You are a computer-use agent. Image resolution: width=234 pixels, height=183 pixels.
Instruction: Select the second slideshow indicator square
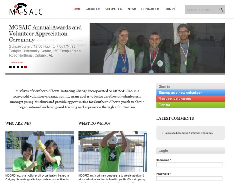click(x=14, y=67)
